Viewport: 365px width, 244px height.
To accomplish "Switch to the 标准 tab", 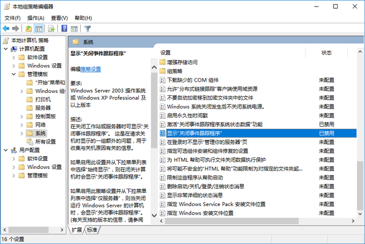I will point(92,230).
